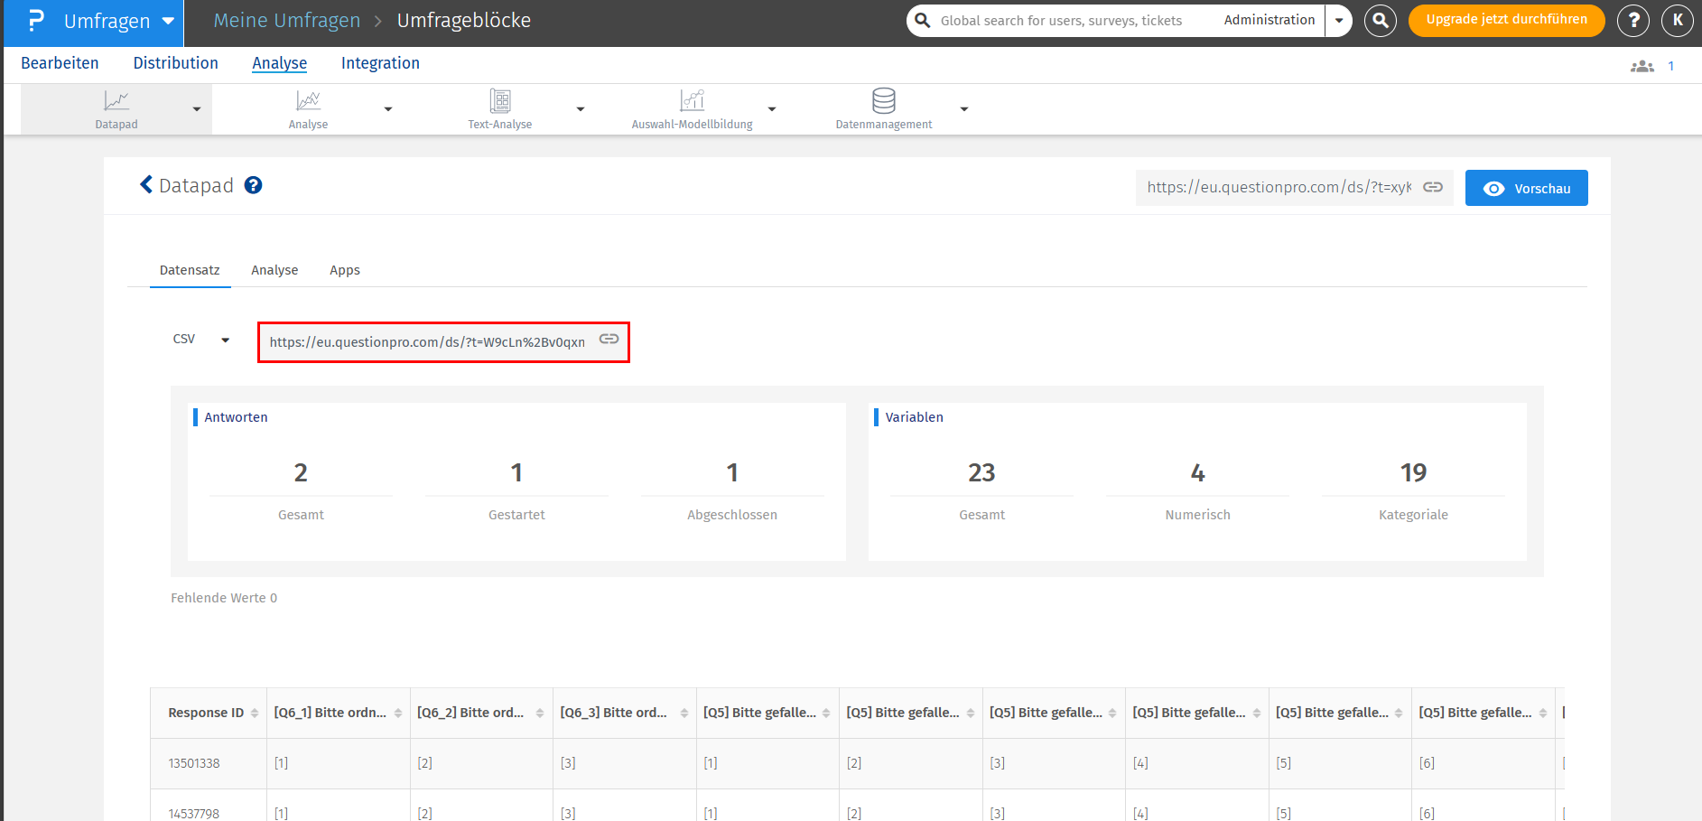Click the [Q6_1] Bitte ordn... header

pos(330,713)
